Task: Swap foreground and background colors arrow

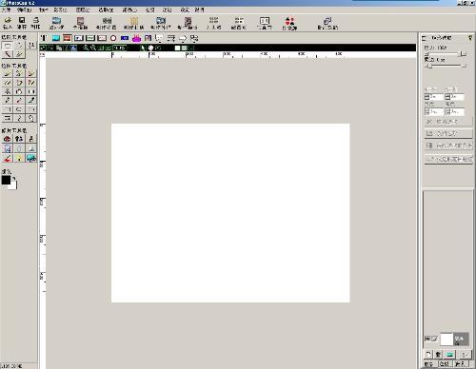Action: pyautogui.click(x=14, y=179)
